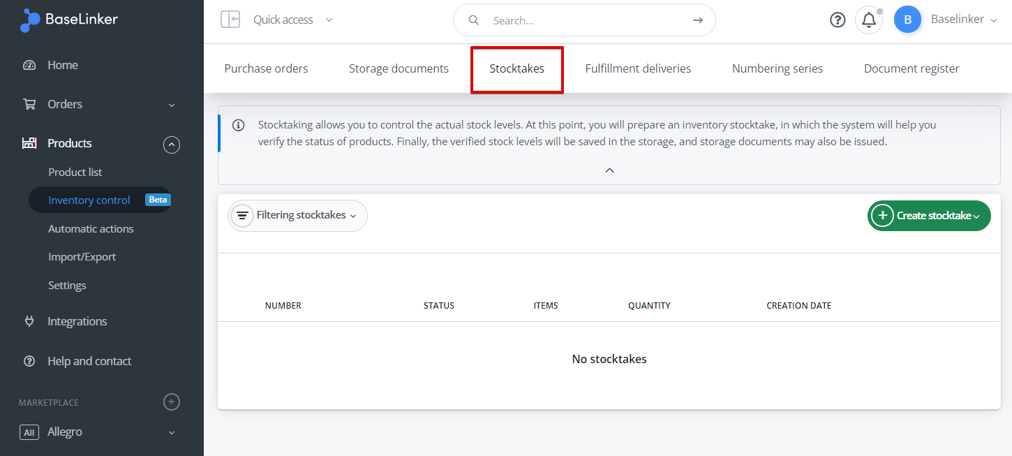Open the Quick access dropdown
This screenshot has width=1012, height=456.
coord(293,20)
